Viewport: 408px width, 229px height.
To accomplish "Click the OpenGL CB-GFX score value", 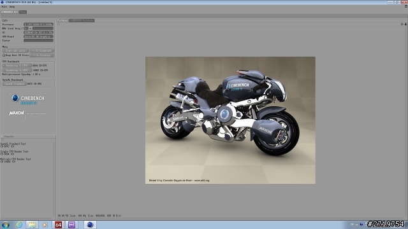I will [x=34, y=84].
